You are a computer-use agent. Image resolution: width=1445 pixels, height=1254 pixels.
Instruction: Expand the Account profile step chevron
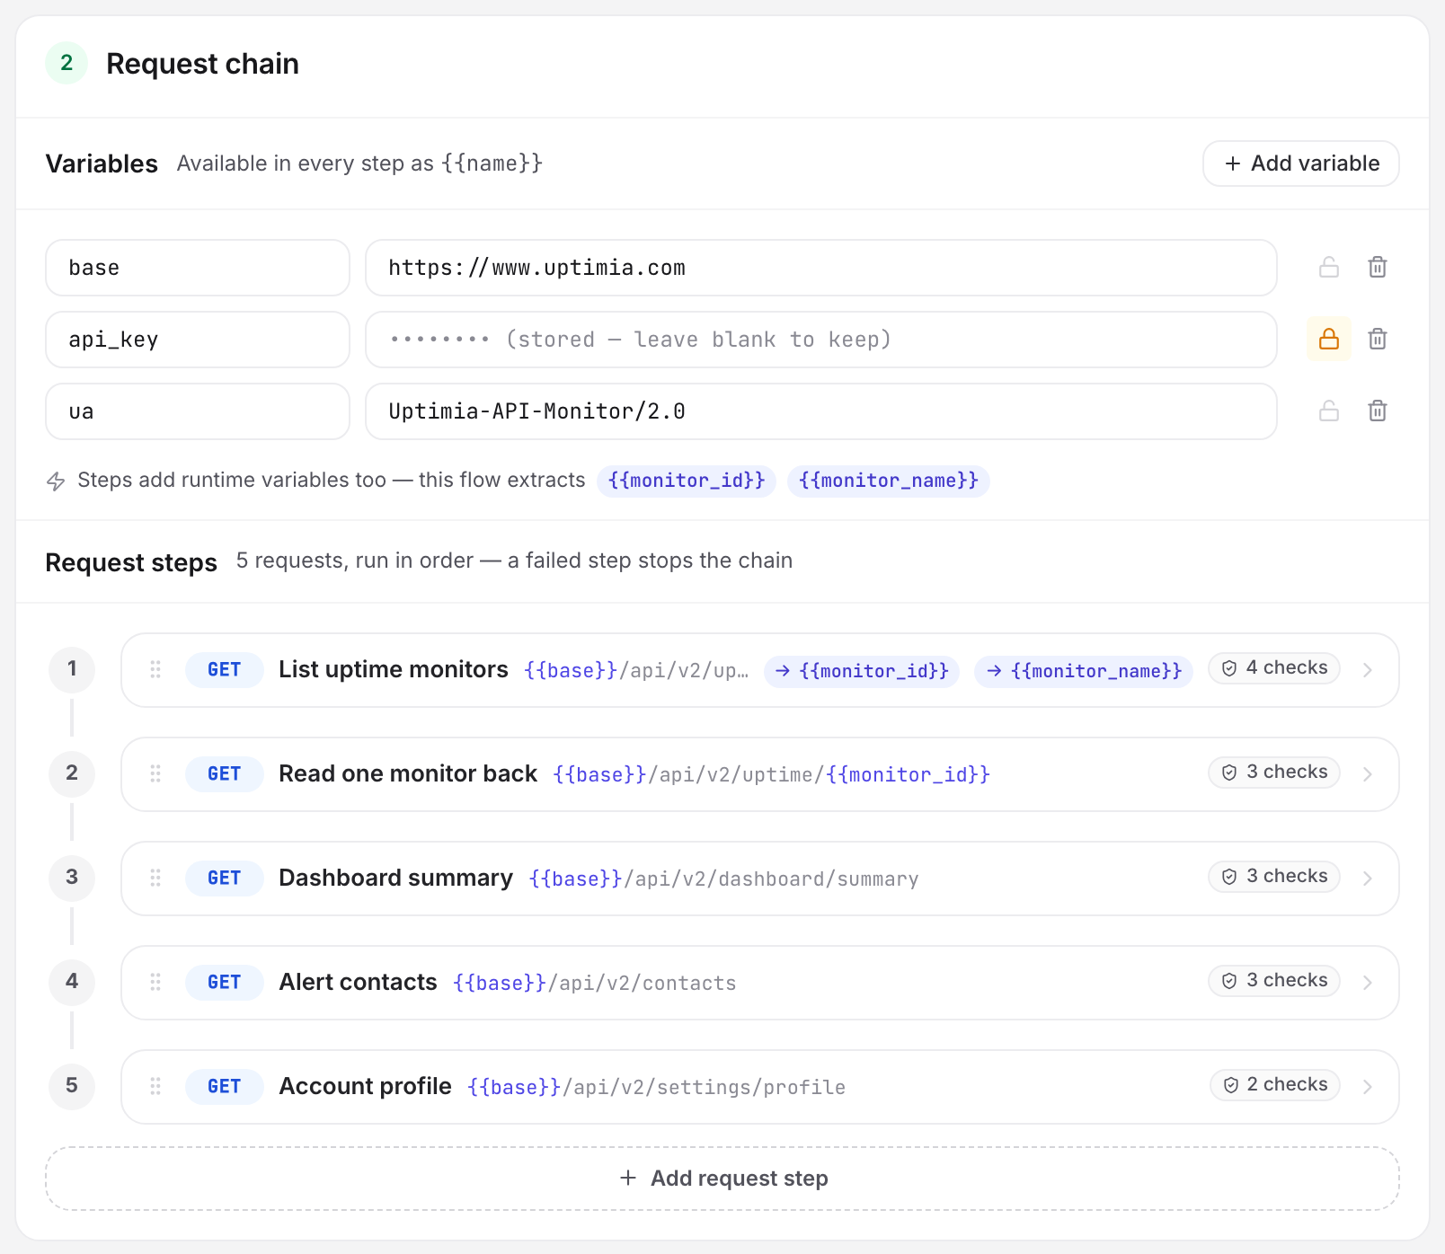pyautogui.click(x=1368, y=1087)
